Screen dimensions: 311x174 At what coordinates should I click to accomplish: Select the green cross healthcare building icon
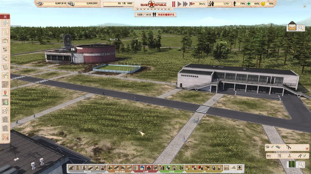coord(168,168)
